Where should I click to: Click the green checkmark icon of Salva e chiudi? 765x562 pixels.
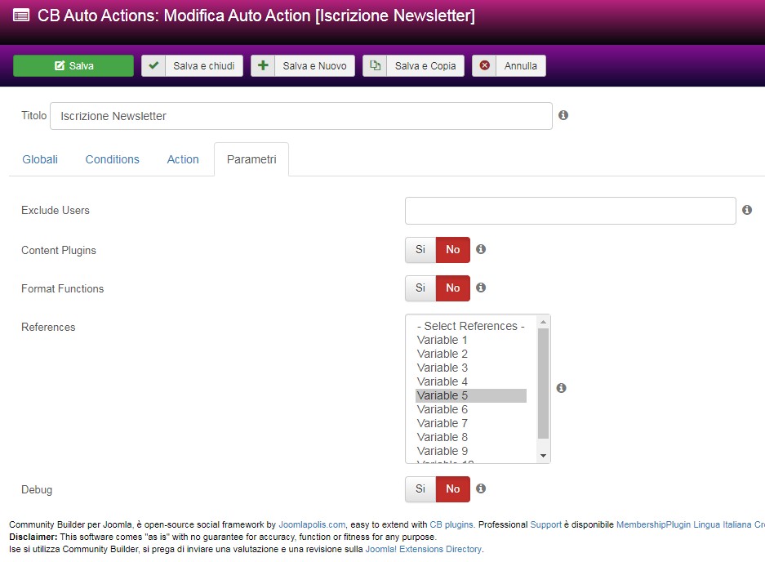153,65
